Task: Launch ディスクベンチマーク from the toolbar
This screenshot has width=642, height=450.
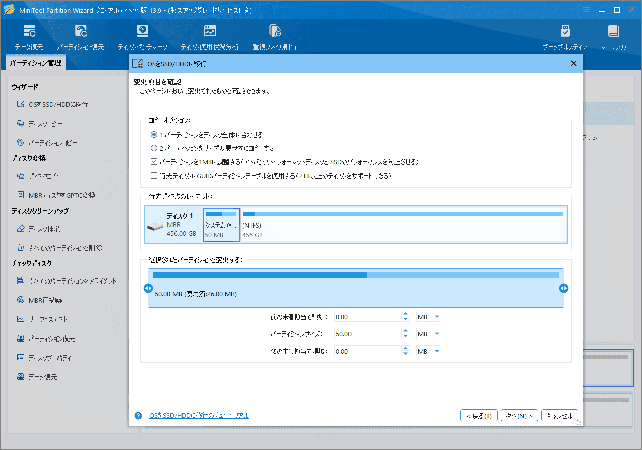Action: [x=143, y=37]
